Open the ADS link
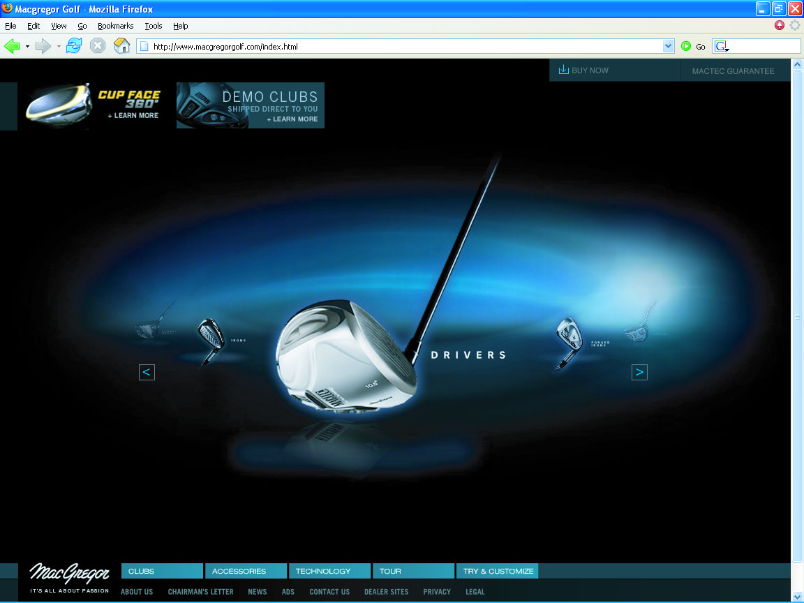804x603 pixels. (x=288, y=592)
